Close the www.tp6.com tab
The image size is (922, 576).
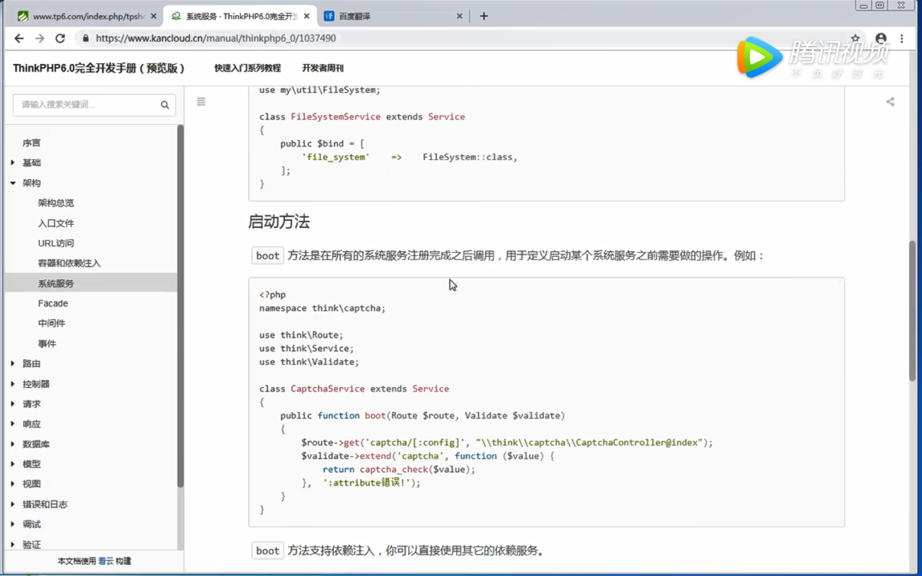154,16
